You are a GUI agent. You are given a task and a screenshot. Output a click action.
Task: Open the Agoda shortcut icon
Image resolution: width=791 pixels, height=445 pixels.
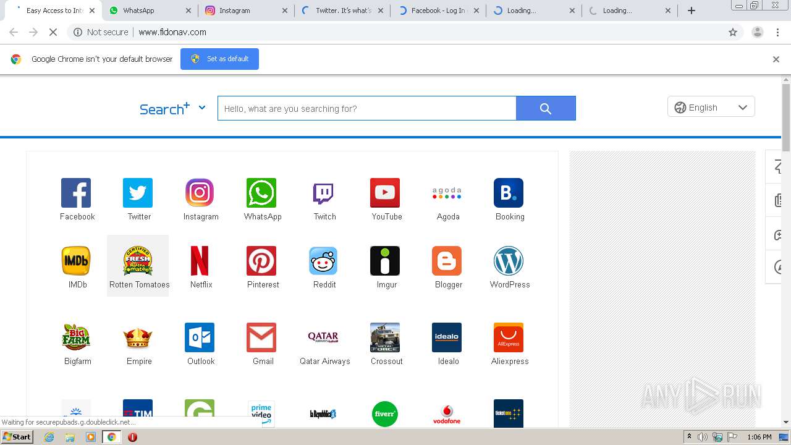pyautogui.click(x=447, y=193)
